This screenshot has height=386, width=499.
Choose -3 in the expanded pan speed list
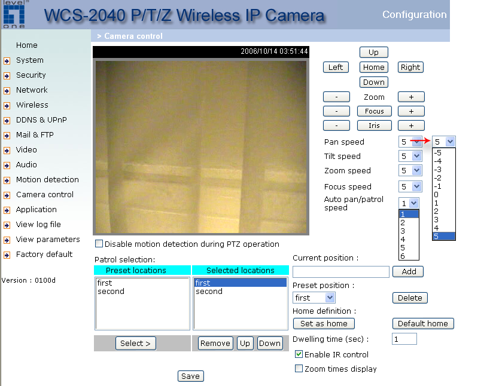click(443, 169)
